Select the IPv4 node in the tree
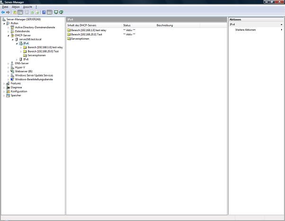285x221 pixels. click(x=26, y=43)
